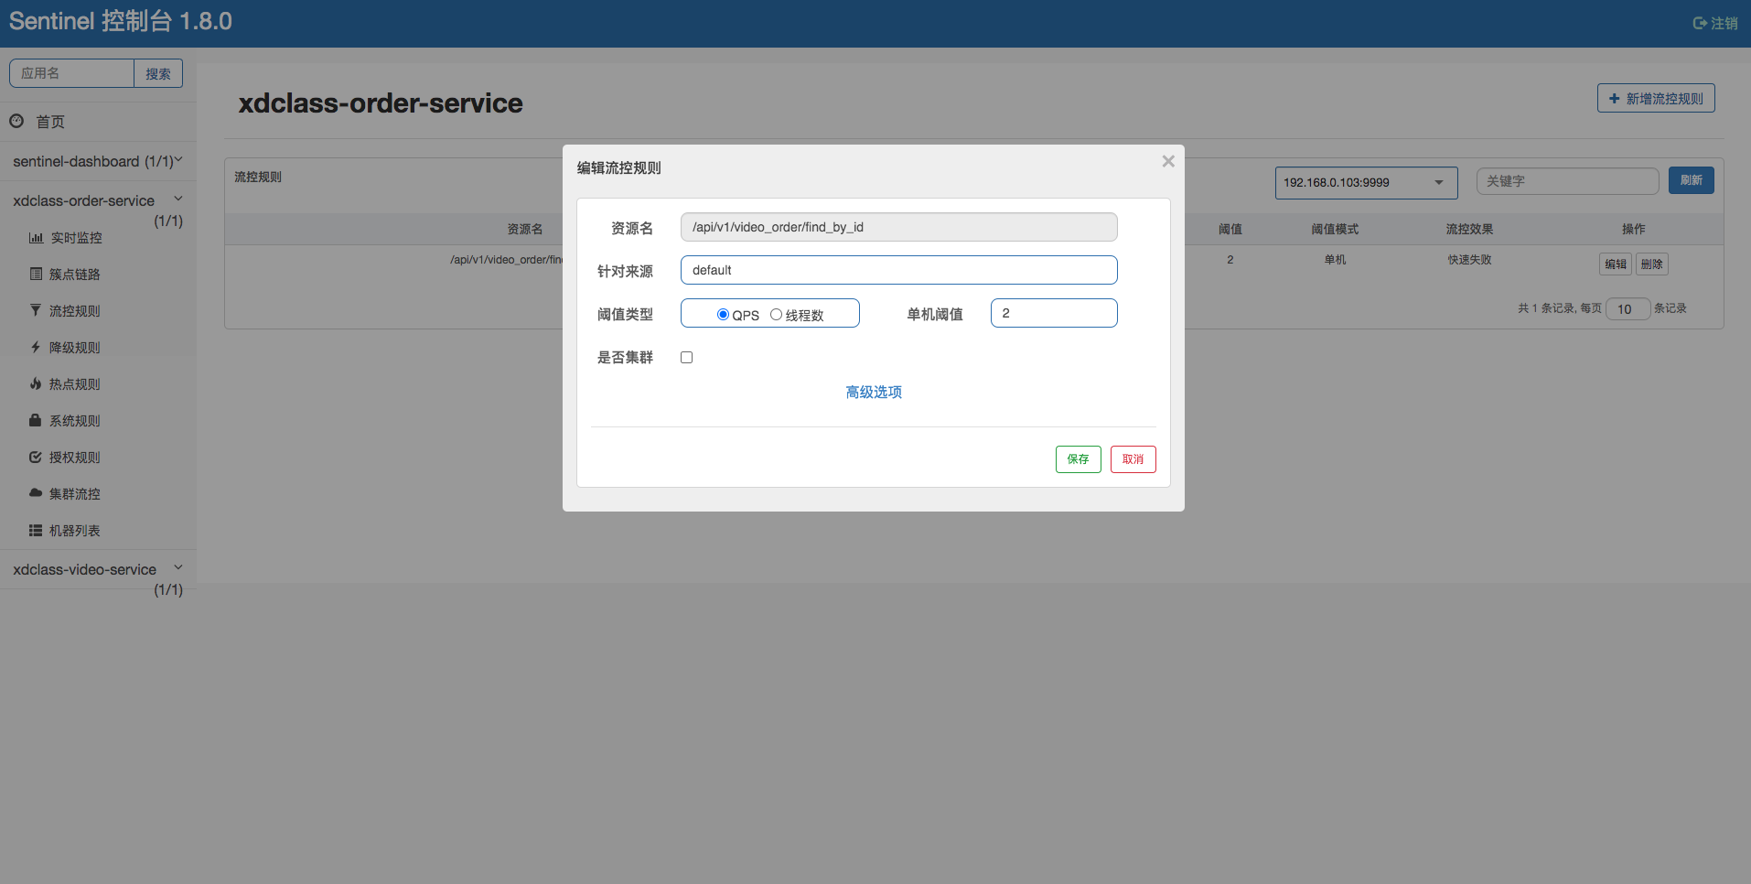Click the degrade rules lightning icon

click(36, 348)
